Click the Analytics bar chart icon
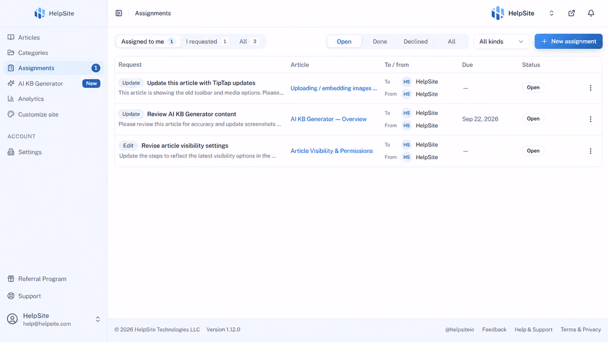 point(11,99)
